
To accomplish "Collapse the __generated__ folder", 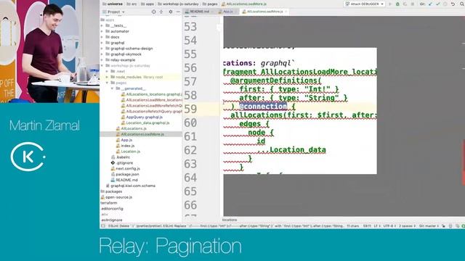I will pyautogui.click(x=113, y=88).
